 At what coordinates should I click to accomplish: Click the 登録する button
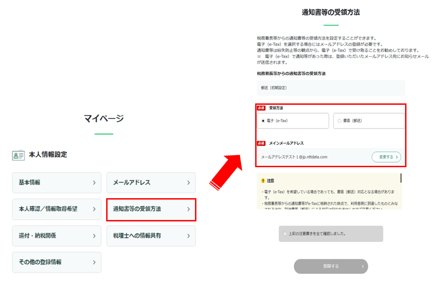[331, 266]
